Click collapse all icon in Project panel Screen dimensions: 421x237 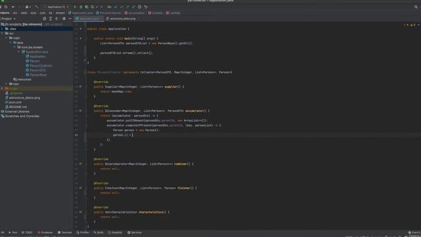[x=57, y=18]
